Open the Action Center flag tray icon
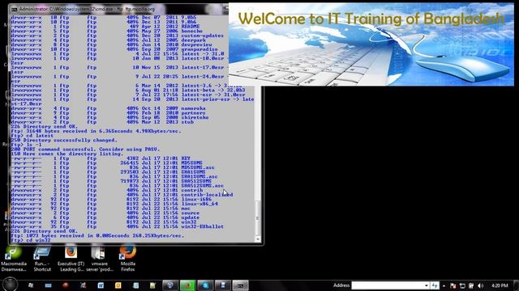519x291 pixels. point(453,285)
